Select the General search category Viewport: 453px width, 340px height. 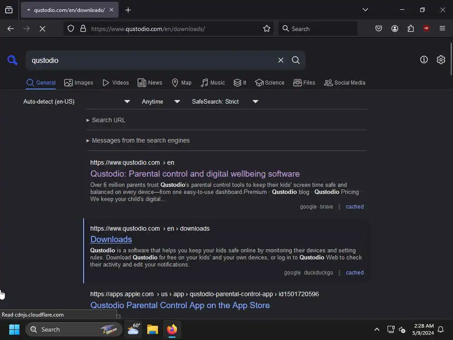click(x=41, y=83)
